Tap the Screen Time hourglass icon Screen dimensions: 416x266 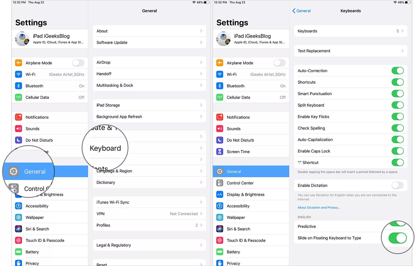click(x=220, y=151)
